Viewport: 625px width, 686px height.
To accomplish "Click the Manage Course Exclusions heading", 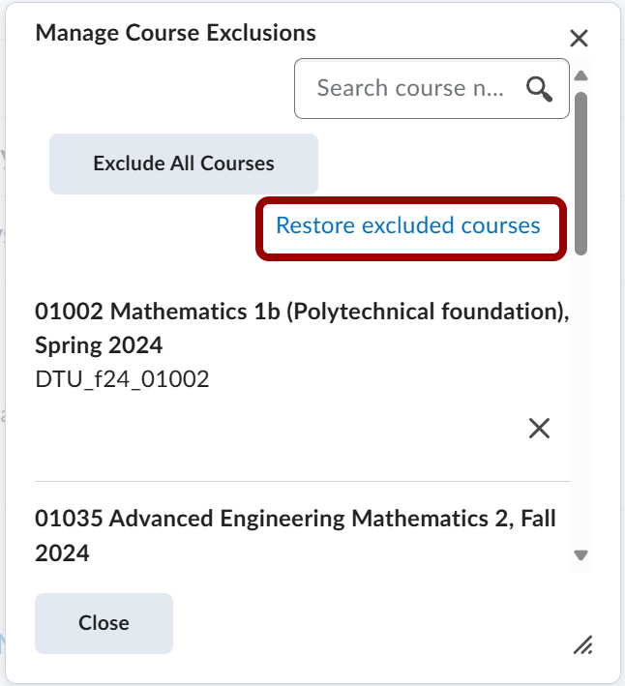I will click(175, 33).
